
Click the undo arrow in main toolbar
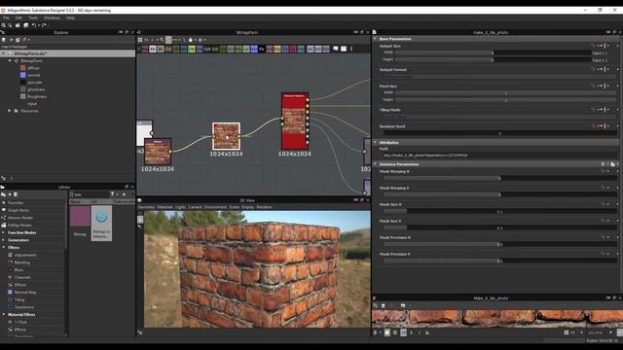click(34, 25)
